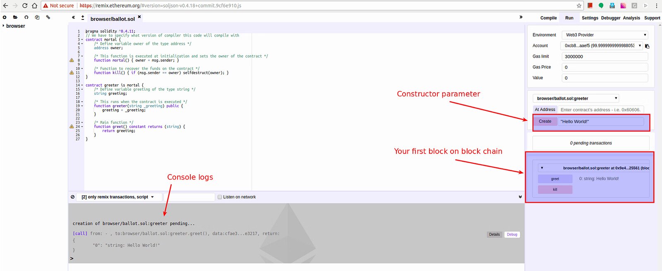This screenshot has width=662, height=271.
Task: Expand the browser folder in file tree
Action: 4,26
